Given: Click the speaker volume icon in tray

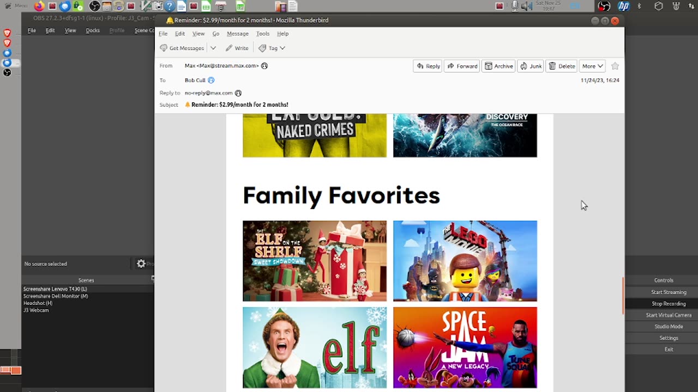Looking at the screenshot, I should point(527,6).
